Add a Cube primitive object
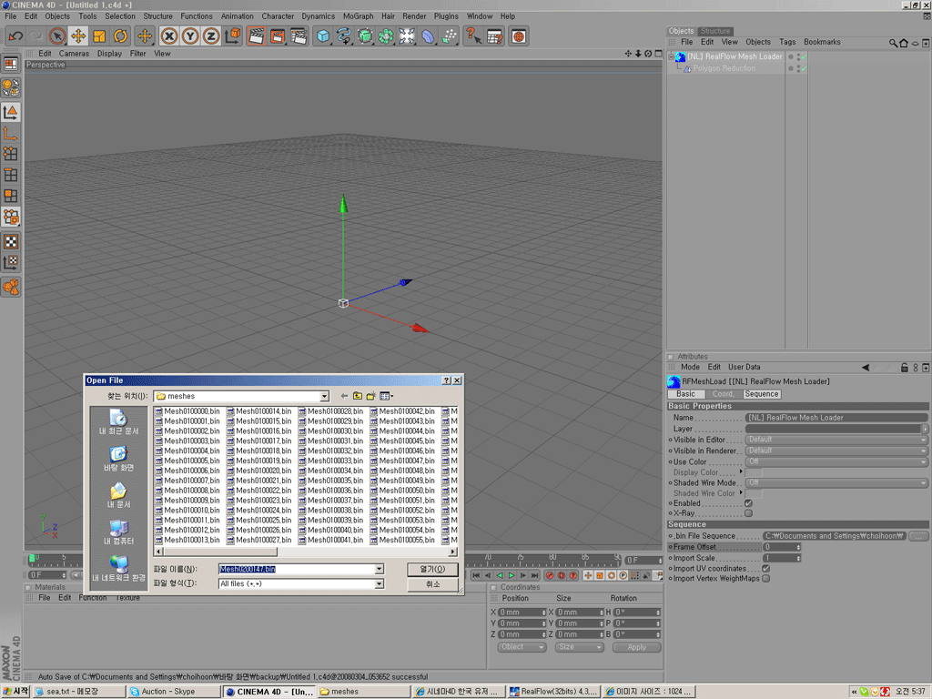Image resolution: width=932 pixels, height=699 pixels. click(x=323, y=36)
